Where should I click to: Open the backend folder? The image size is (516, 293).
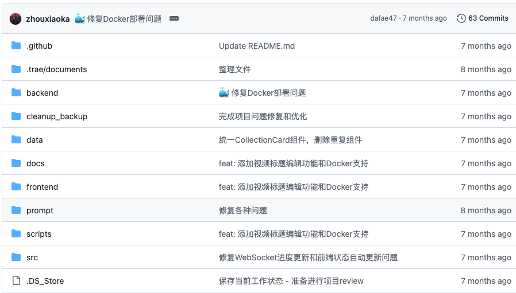42,93
